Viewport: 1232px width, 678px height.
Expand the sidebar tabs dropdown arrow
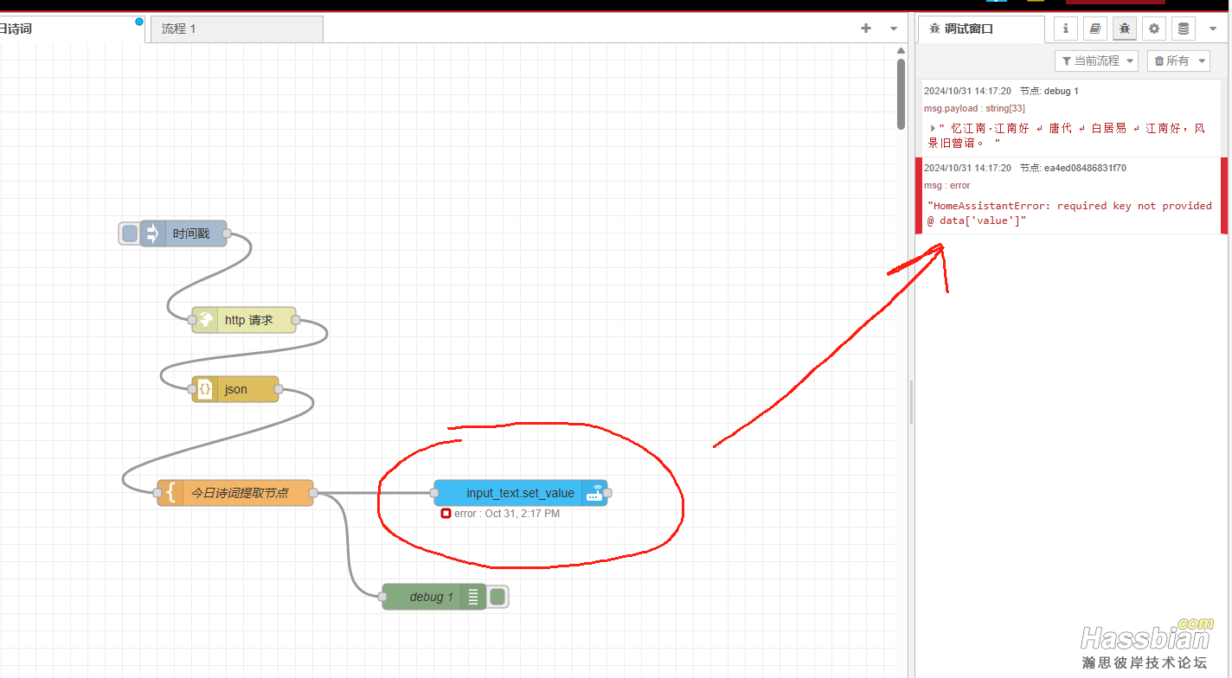1213,29
